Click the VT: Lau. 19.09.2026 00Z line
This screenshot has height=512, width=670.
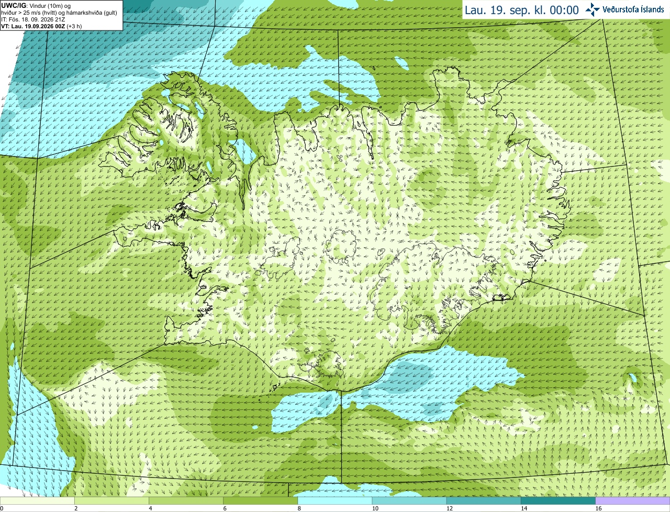tap(41, 26)
